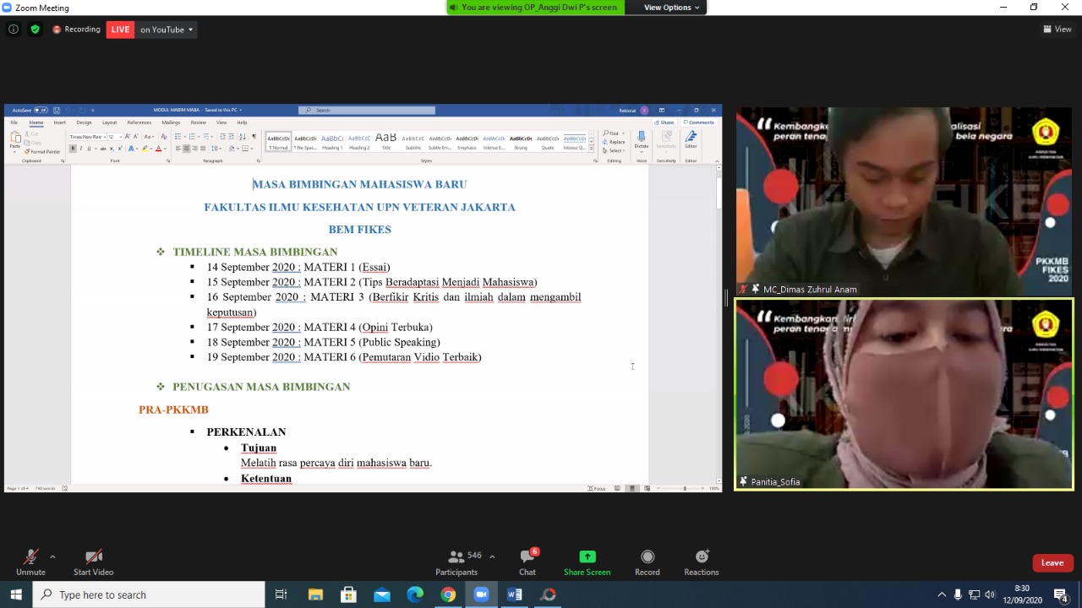Viewport: 1082px width, 608px height.
Task: Open the LIVE on YouTube dropdown
Action: [167, 30]
